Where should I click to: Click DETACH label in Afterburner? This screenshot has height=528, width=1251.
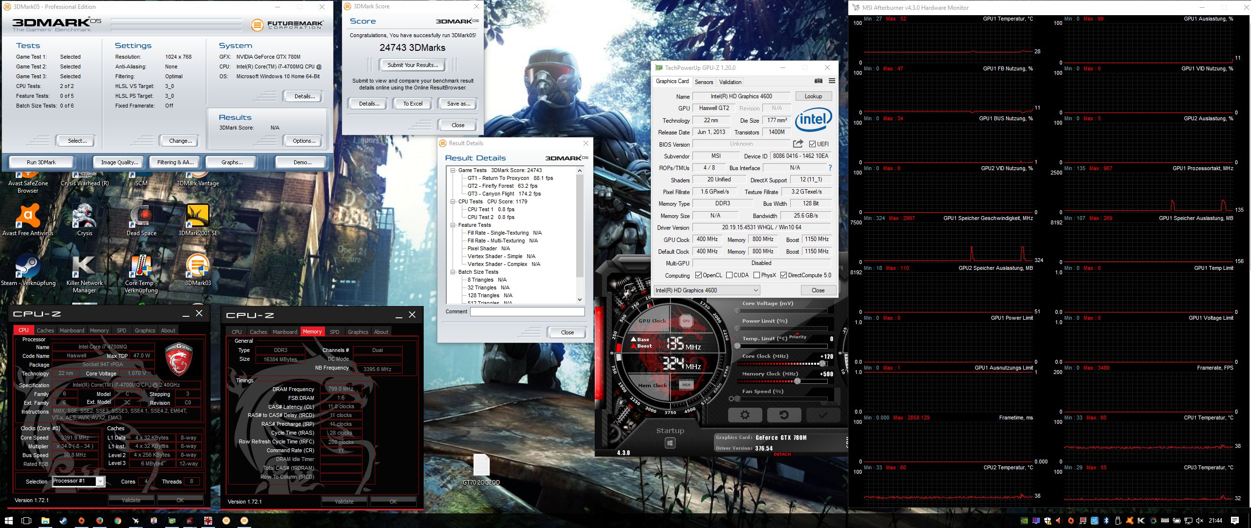[x=782, y=454]
